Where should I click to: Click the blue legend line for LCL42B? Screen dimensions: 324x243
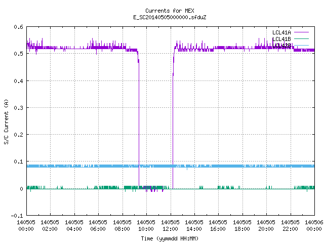point(301,45)
